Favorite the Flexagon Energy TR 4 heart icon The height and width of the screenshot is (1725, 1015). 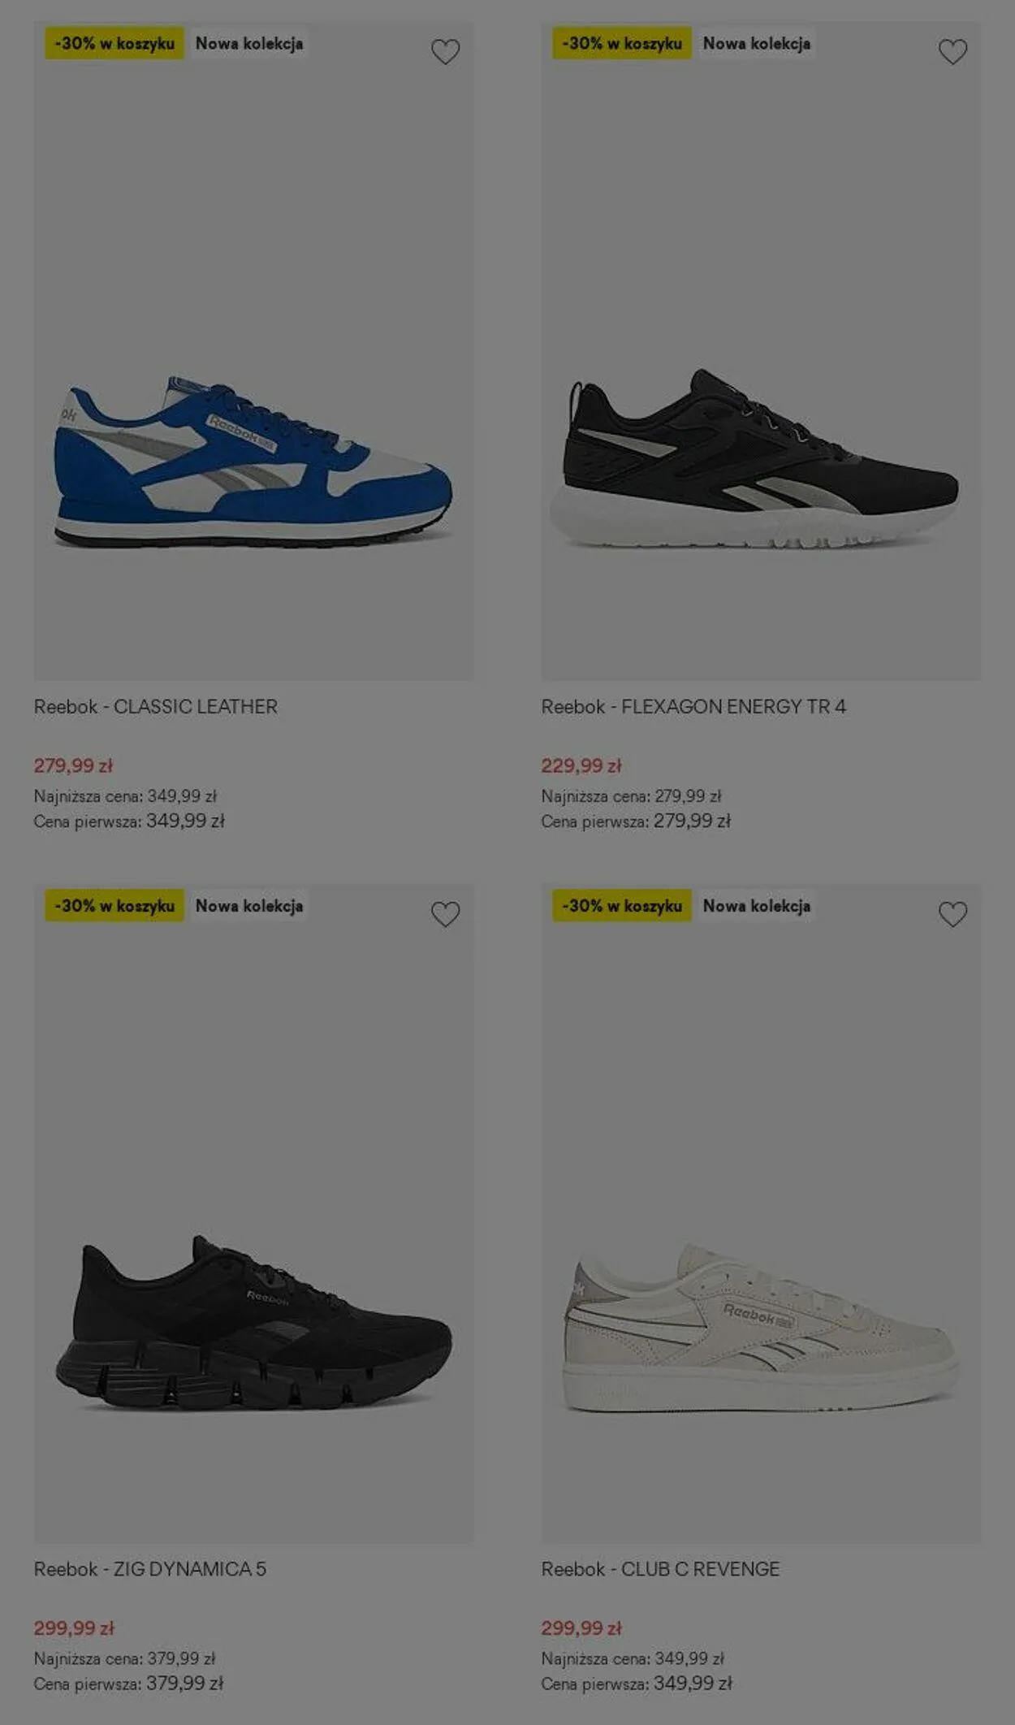952,52
